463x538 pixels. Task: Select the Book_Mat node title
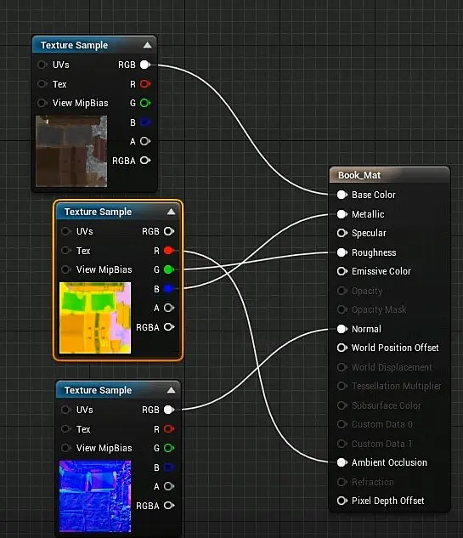click(359, 175)
